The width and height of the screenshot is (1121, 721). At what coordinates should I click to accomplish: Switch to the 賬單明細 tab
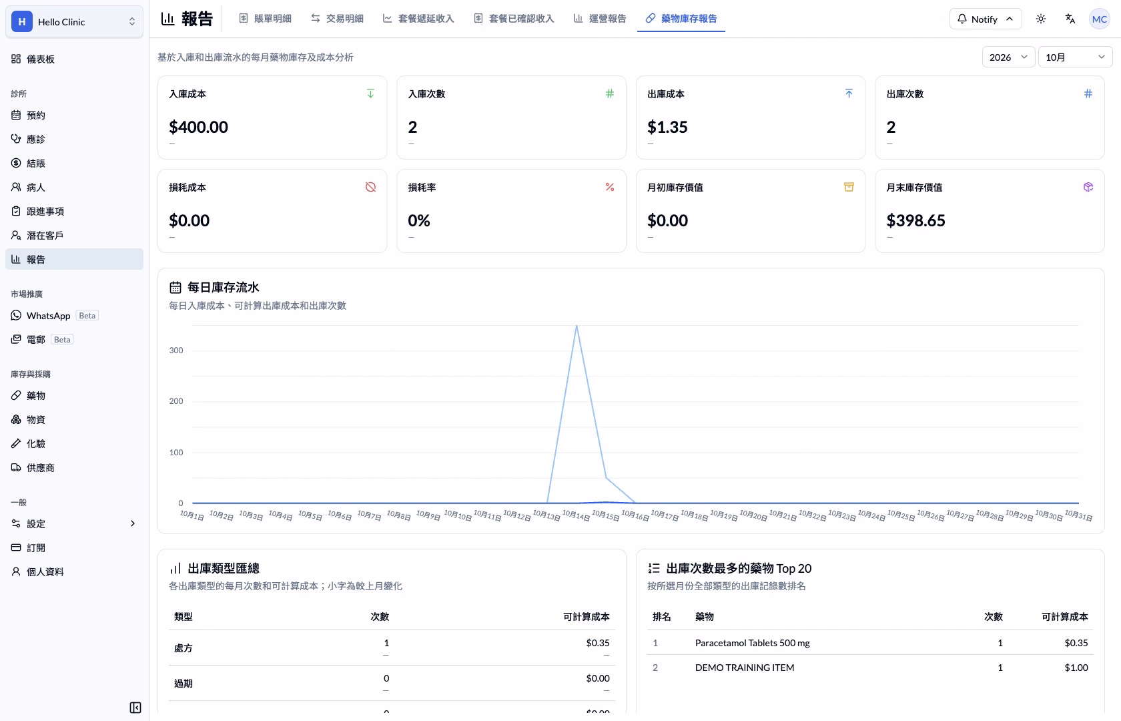tap(265, 19)
